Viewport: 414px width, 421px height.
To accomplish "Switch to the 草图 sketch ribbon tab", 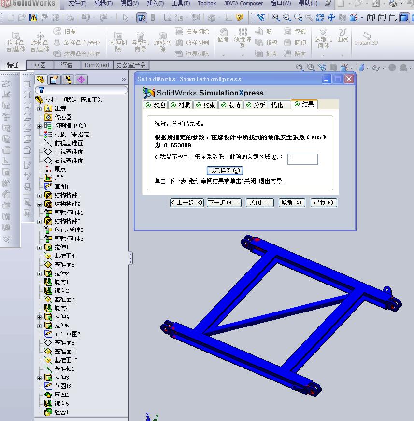I will (40, 65).
